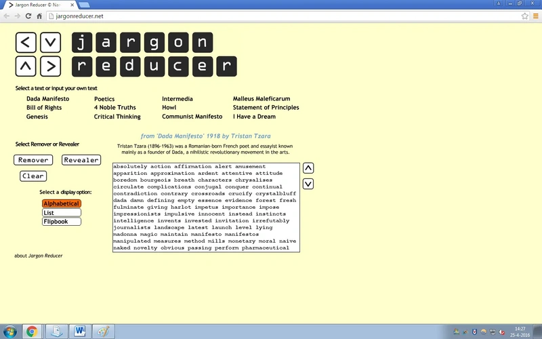Switch to the Jargon Reducer browser tab
Screen dimensions: 542x339
[41, 5]
